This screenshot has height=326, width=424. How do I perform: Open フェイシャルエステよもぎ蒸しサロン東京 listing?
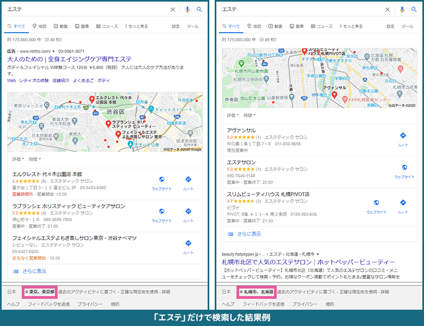74,238
